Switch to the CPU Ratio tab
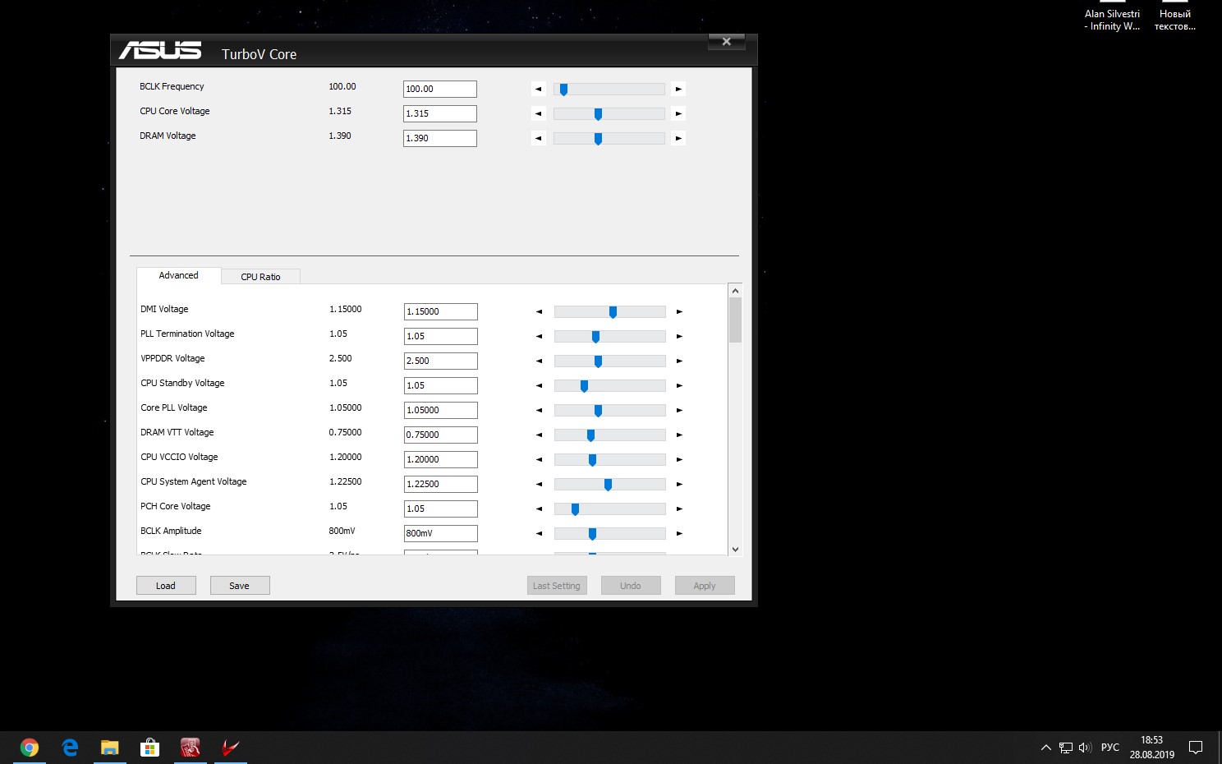 pyautogui.click(x=260, y=277)
